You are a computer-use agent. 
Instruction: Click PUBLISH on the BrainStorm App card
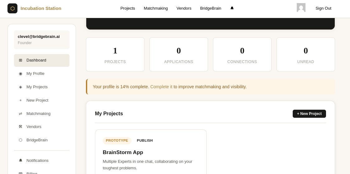145,140
